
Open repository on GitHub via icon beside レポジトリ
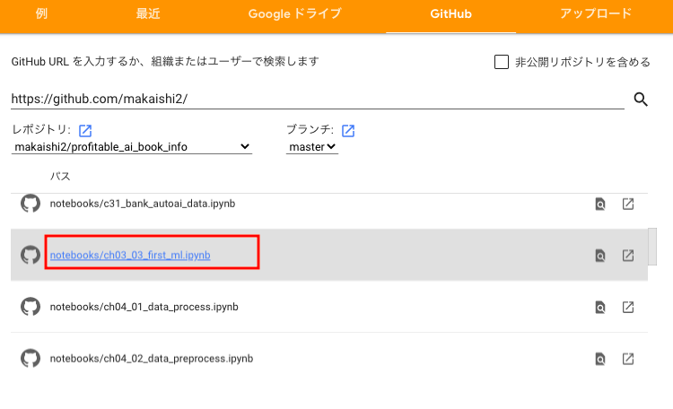85,130
